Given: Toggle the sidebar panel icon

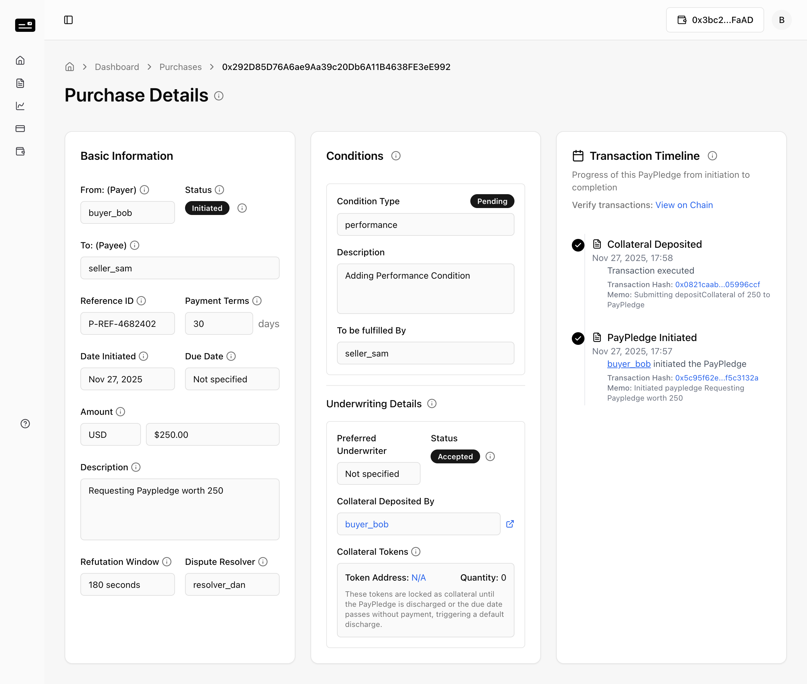Looking at the screenshot, I should point(68,20).
